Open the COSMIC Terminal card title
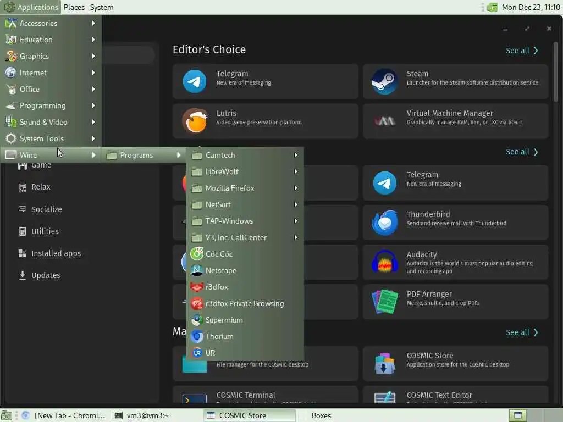Screen dimensions: 563x422 pyautogui.click(x=246, y=395)
